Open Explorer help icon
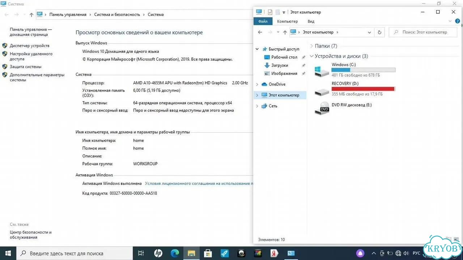This screenshot has width=463, height=260. [458, 21]
